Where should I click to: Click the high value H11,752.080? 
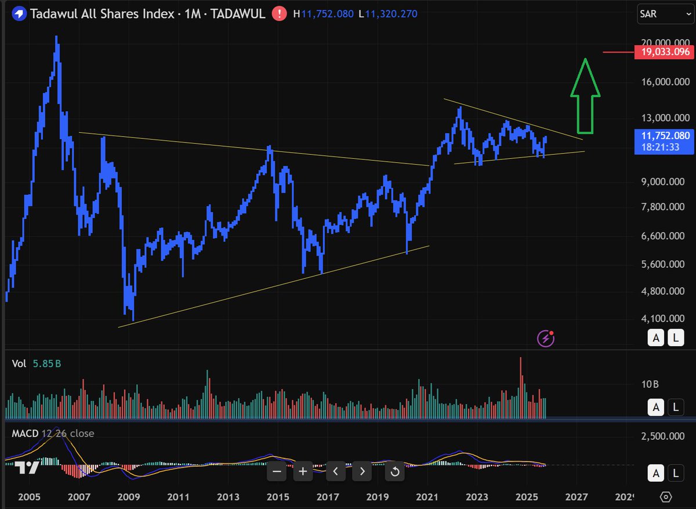click(323, 14)
